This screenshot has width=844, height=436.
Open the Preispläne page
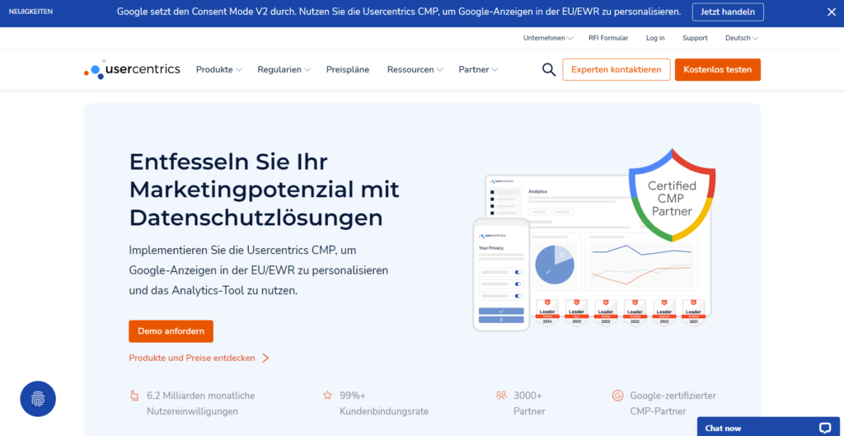click(348, 69)
